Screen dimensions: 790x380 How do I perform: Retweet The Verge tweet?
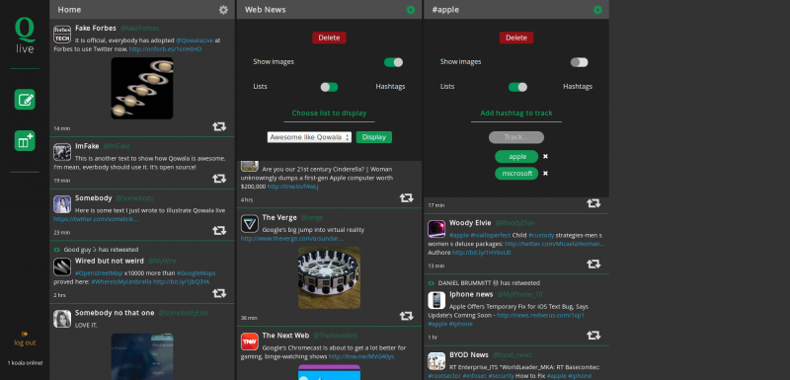(x=407, y=316)
